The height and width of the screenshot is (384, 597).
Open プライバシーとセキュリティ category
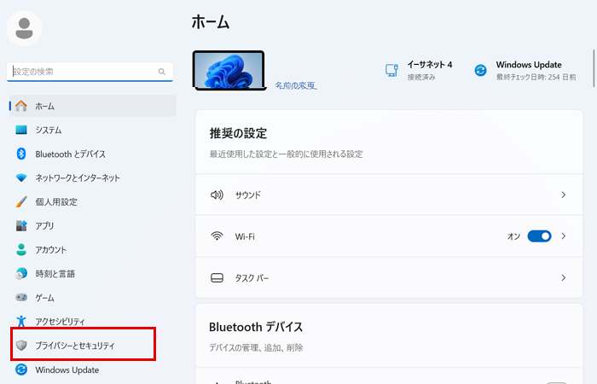pyautogui.click(x=92, y=345)
